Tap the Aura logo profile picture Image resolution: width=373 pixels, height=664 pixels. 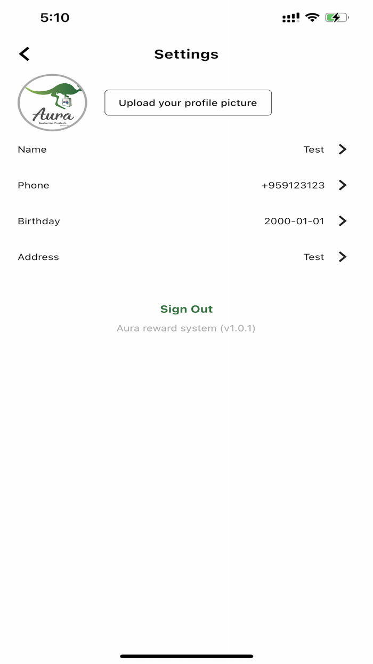point(52,102)
